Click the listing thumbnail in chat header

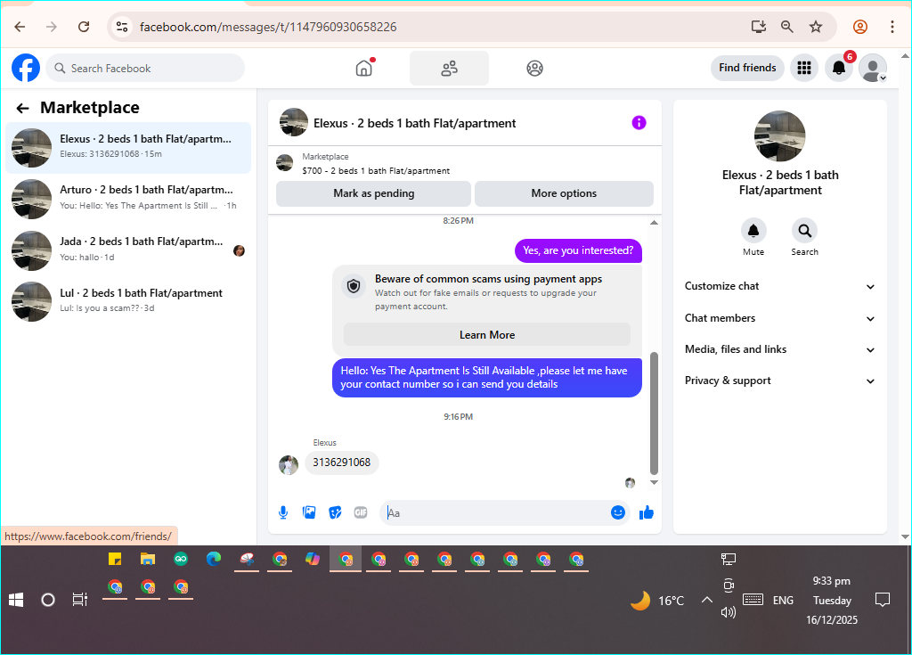click(294, 122)
